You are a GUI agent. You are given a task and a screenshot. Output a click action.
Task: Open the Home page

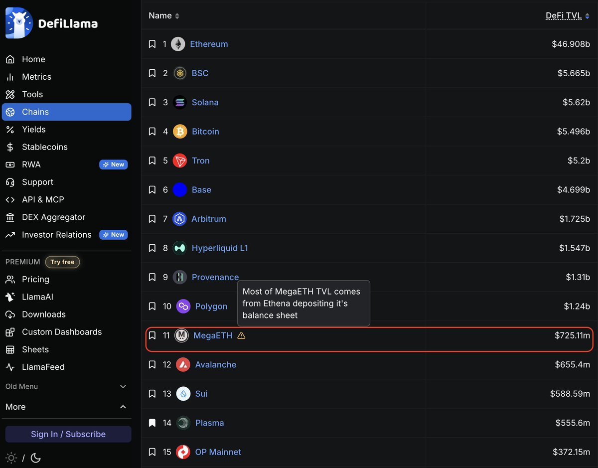[x=66, y=59]
